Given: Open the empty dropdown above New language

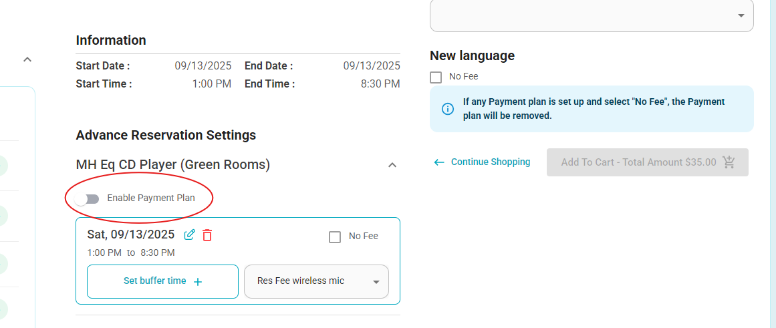Looking at the screenshot, I should 592,16.
